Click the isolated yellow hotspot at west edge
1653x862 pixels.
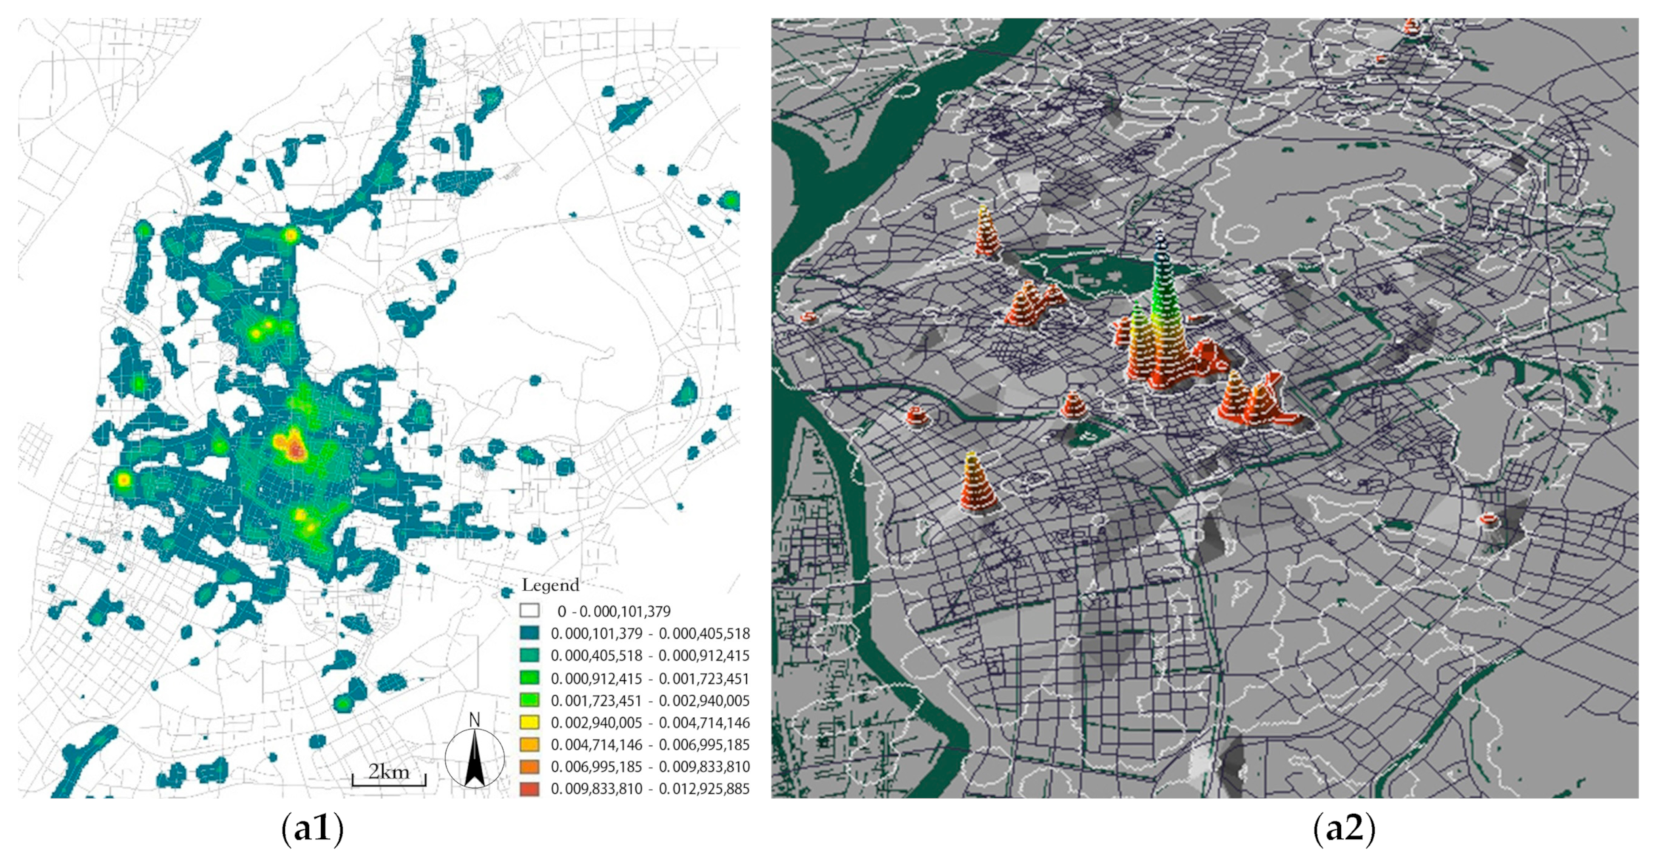pyautogui.click(x=124, y=480)
